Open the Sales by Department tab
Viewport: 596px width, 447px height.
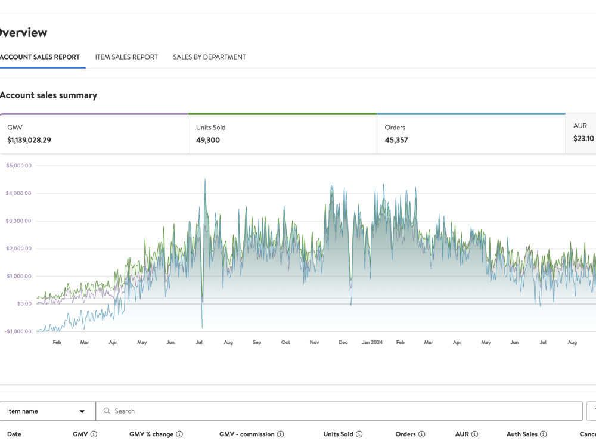coord(209,57)
